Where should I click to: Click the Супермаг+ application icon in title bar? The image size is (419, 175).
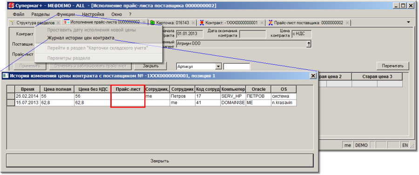pyautogui.click(x=12, y=6)
